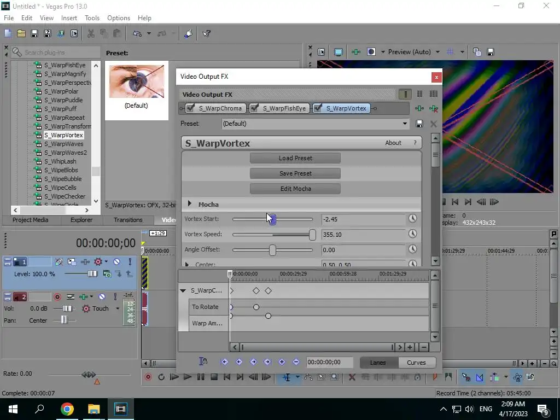Open the Tools menu
560x420 pixels.
point(92,18)
